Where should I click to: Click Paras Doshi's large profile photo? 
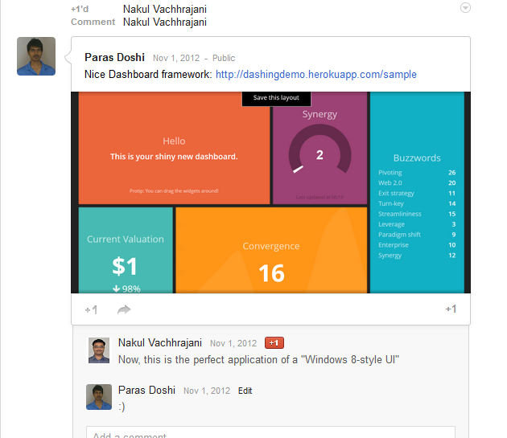pos(36,56)
